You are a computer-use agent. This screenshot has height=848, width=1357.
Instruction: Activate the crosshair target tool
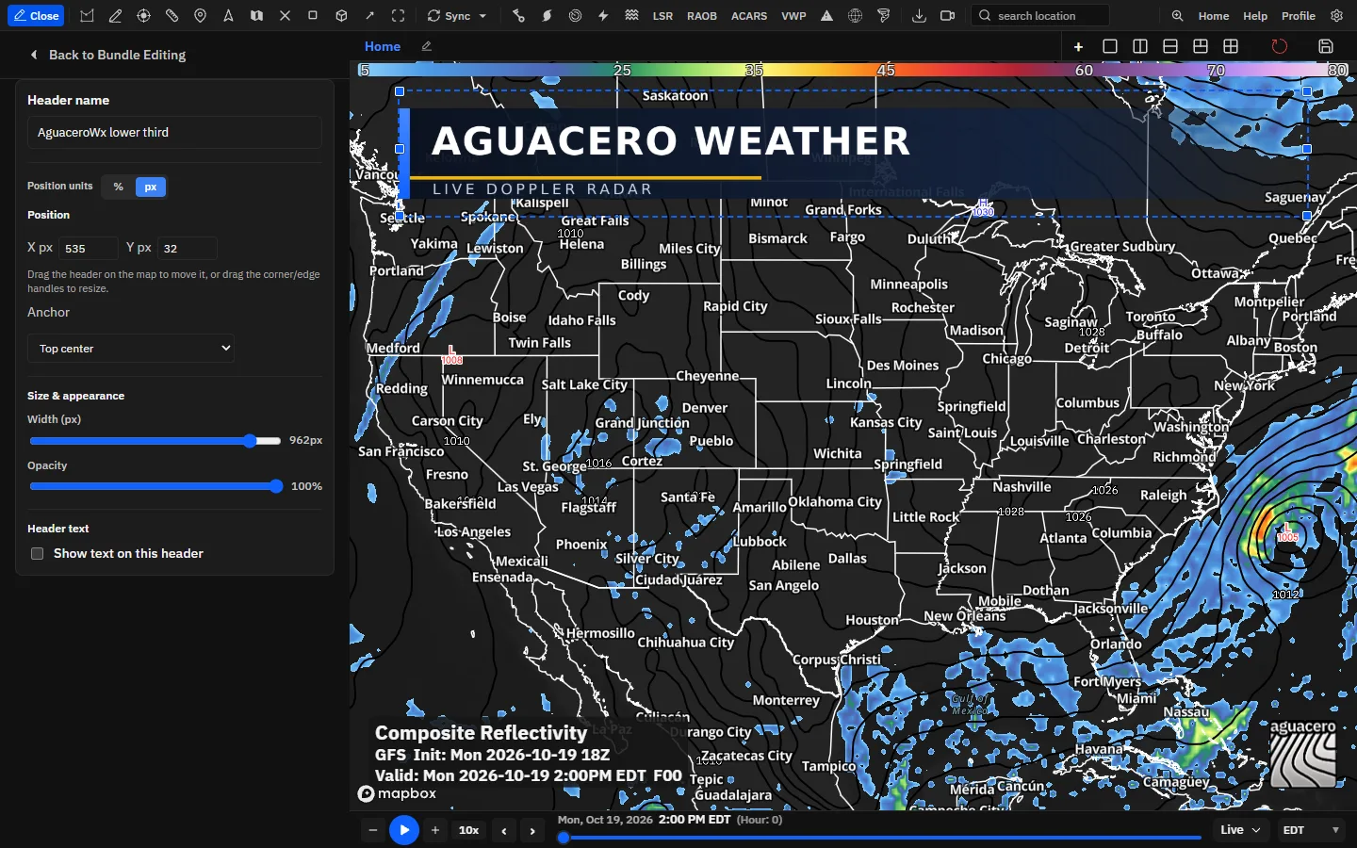(143, 16)
